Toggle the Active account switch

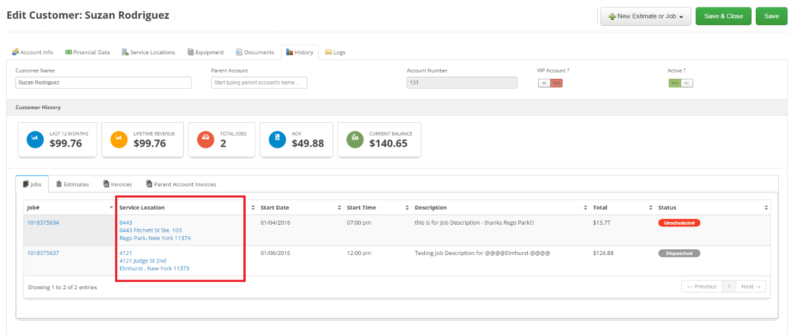tap(681, 83)
